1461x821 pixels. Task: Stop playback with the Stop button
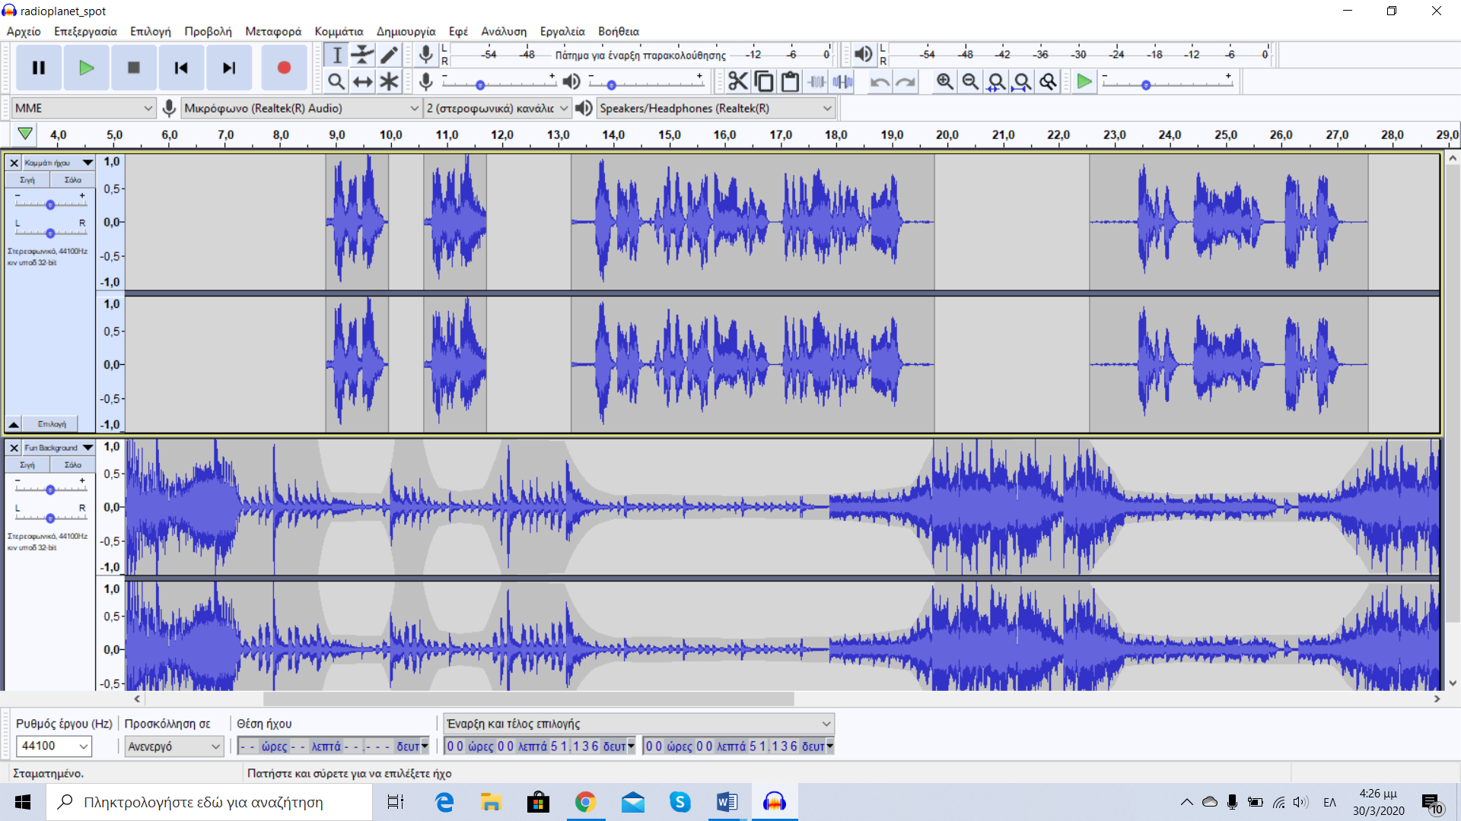(x=134, y=68)
